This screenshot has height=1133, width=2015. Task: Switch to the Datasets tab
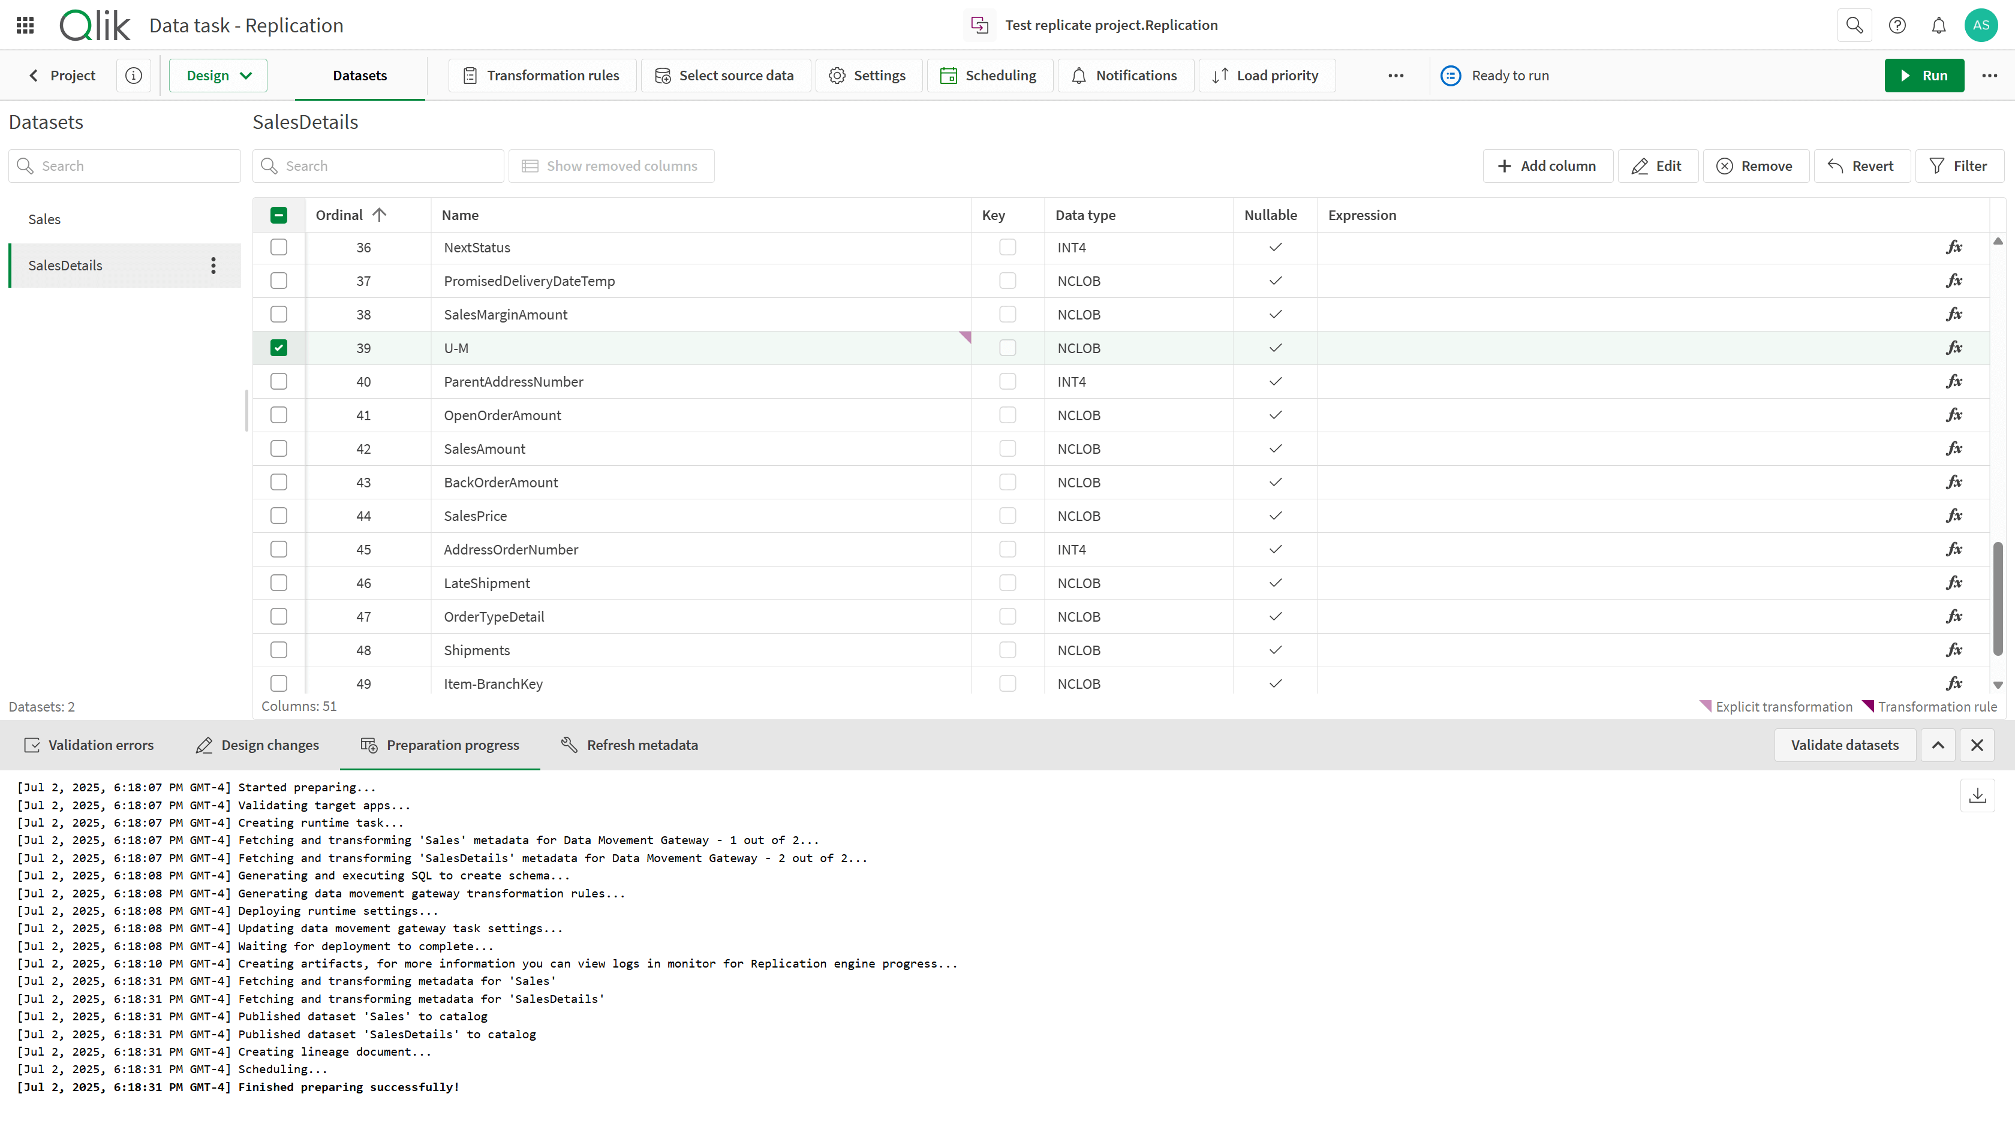360,75
